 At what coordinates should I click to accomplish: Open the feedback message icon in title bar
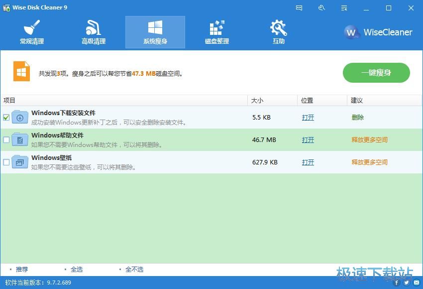coord(299,8)
